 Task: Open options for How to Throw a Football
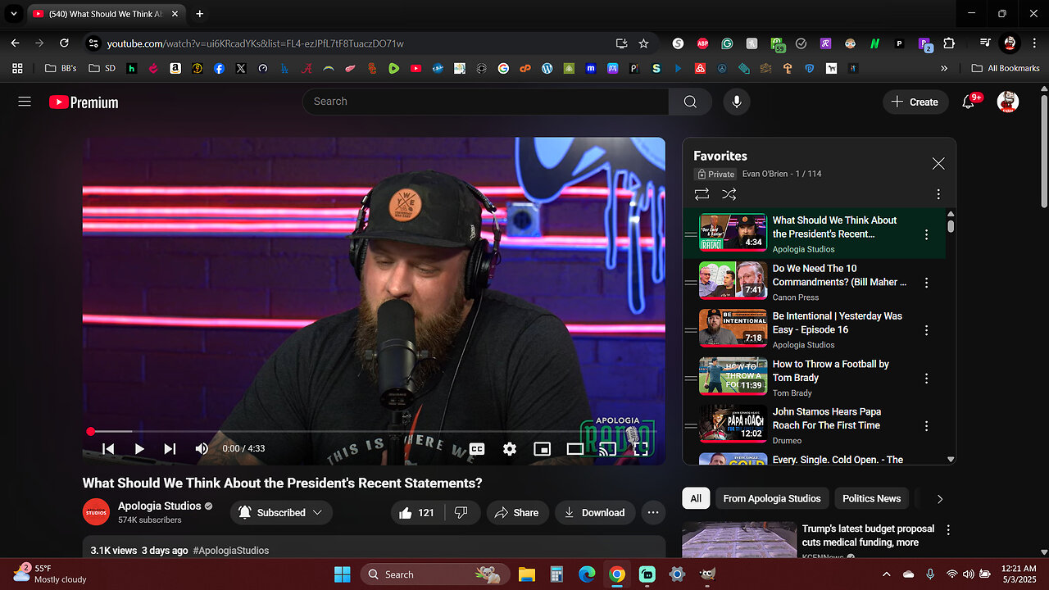[927, 379]
